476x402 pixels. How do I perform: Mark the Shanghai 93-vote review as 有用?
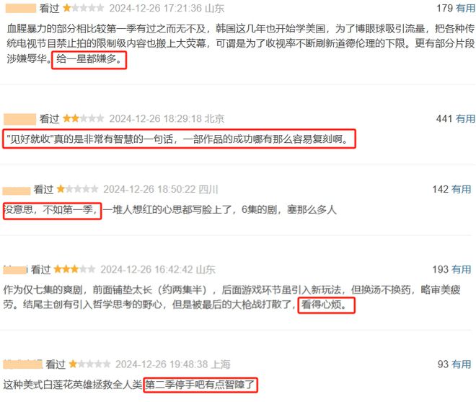(462, 364)
